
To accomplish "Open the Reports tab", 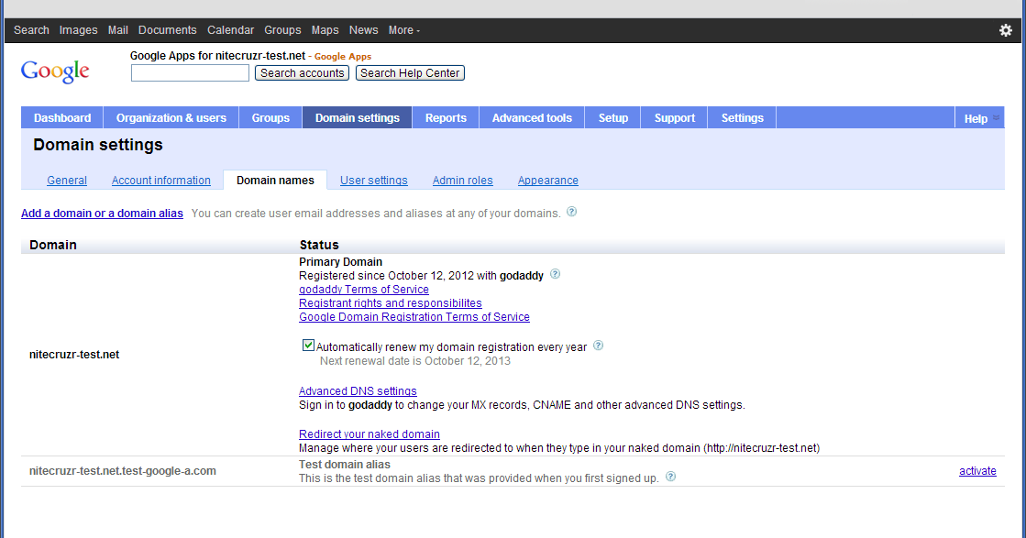I will 446,117.
